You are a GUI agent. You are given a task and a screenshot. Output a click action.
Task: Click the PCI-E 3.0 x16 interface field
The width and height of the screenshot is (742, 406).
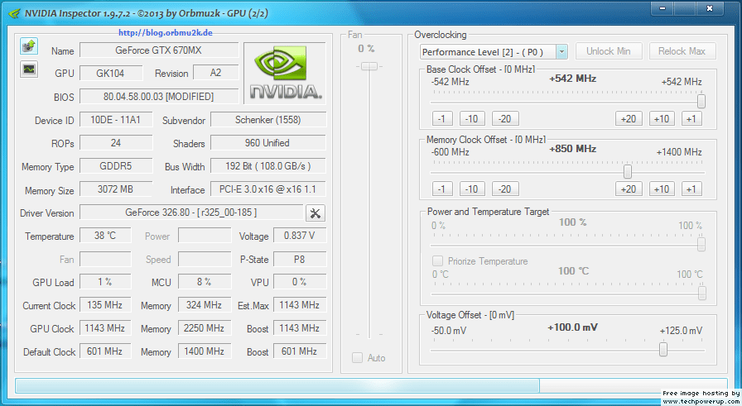click(268, 189)
